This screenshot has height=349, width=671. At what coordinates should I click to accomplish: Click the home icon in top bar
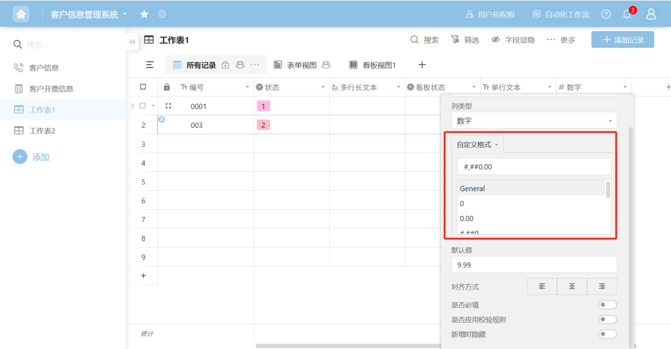pos(21,14)
